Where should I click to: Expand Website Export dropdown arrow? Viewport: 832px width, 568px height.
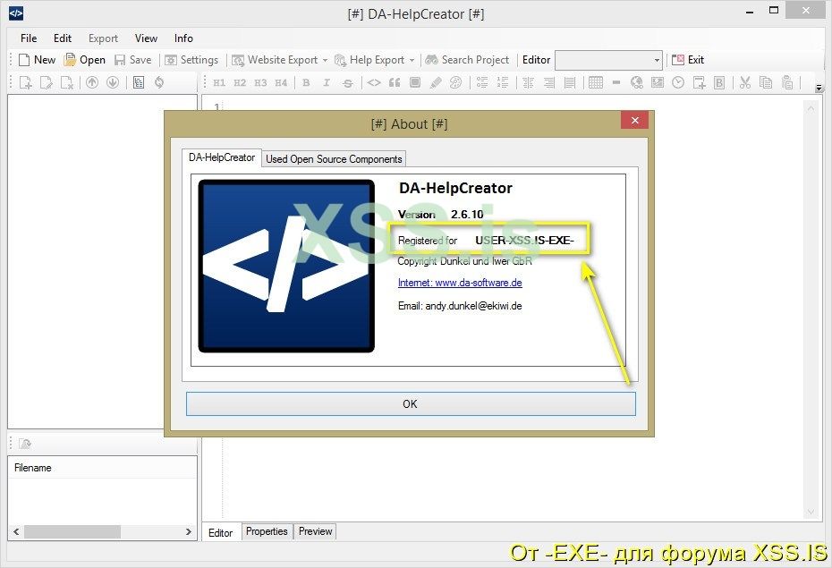326,60
